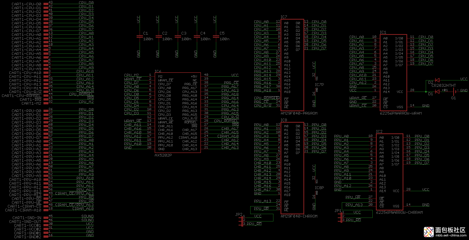Click the CART1-SND-IN connector pin label
469x240 pixels.
pos(27,218)
